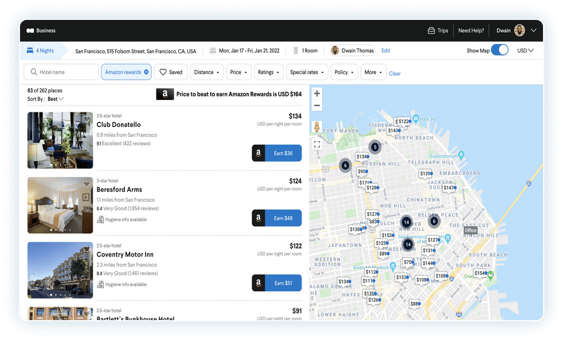Select the $122 price pin near Pier 39
The image size is (563, 340).
[403, 122]
